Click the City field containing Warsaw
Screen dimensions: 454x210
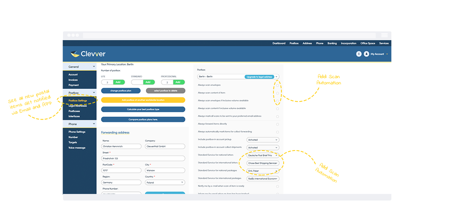pos(165,170)
